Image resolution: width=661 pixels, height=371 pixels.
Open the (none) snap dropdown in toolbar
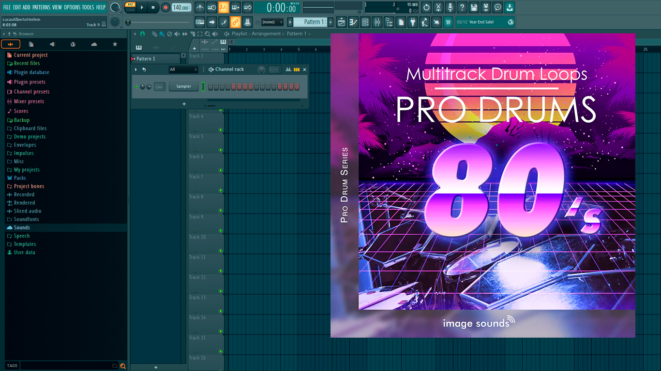click(272, 22)
